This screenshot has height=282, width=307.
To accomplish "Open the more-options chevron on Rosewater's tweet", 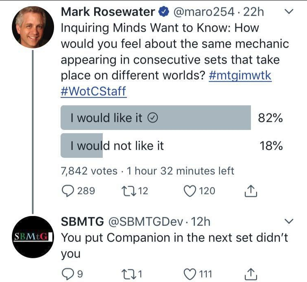I will point(289,13).
